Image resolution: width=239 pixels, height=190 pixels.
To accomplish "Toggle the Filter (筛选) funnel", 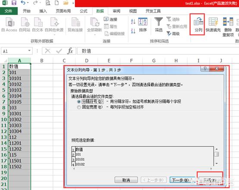I will (x=159, y=25).
